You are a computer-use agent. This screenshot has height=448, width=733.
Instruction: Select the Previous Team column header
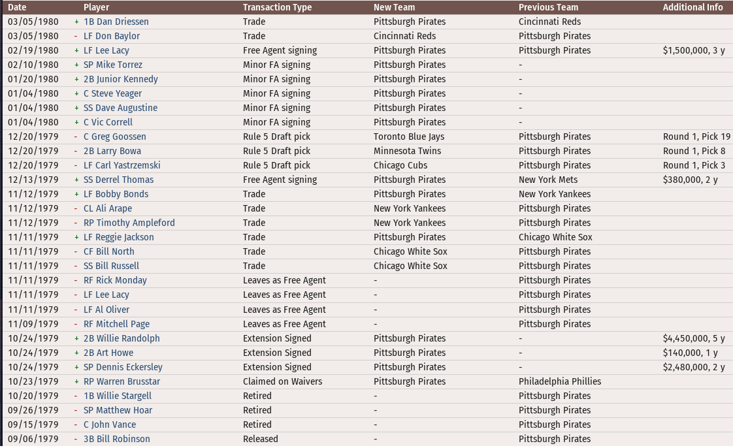[548, 7]
